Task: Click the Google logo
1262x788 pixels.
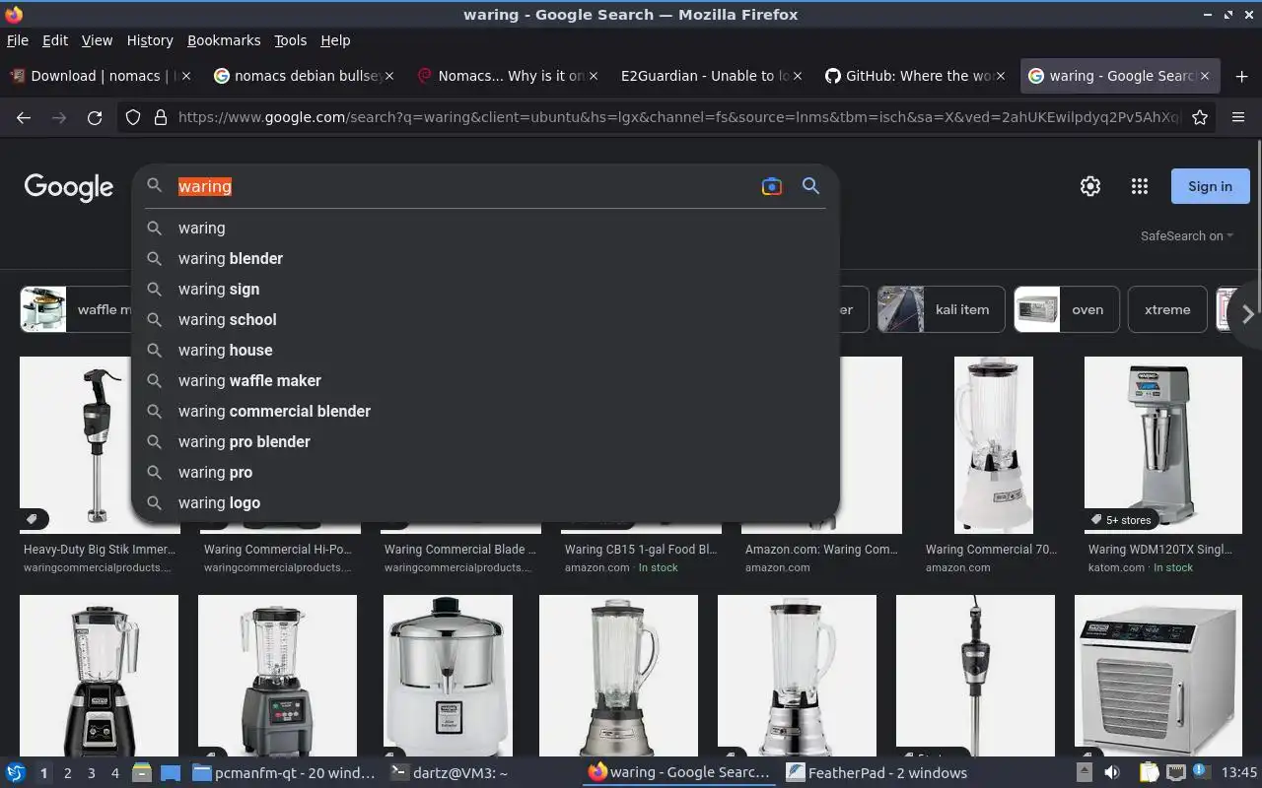Action: [69, 187]
